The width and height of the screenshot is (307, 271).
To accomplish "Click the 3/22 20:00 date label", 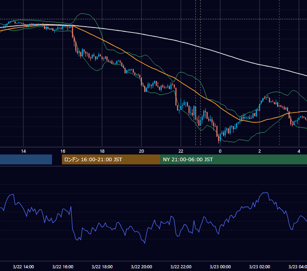I will tap(141, 266).
